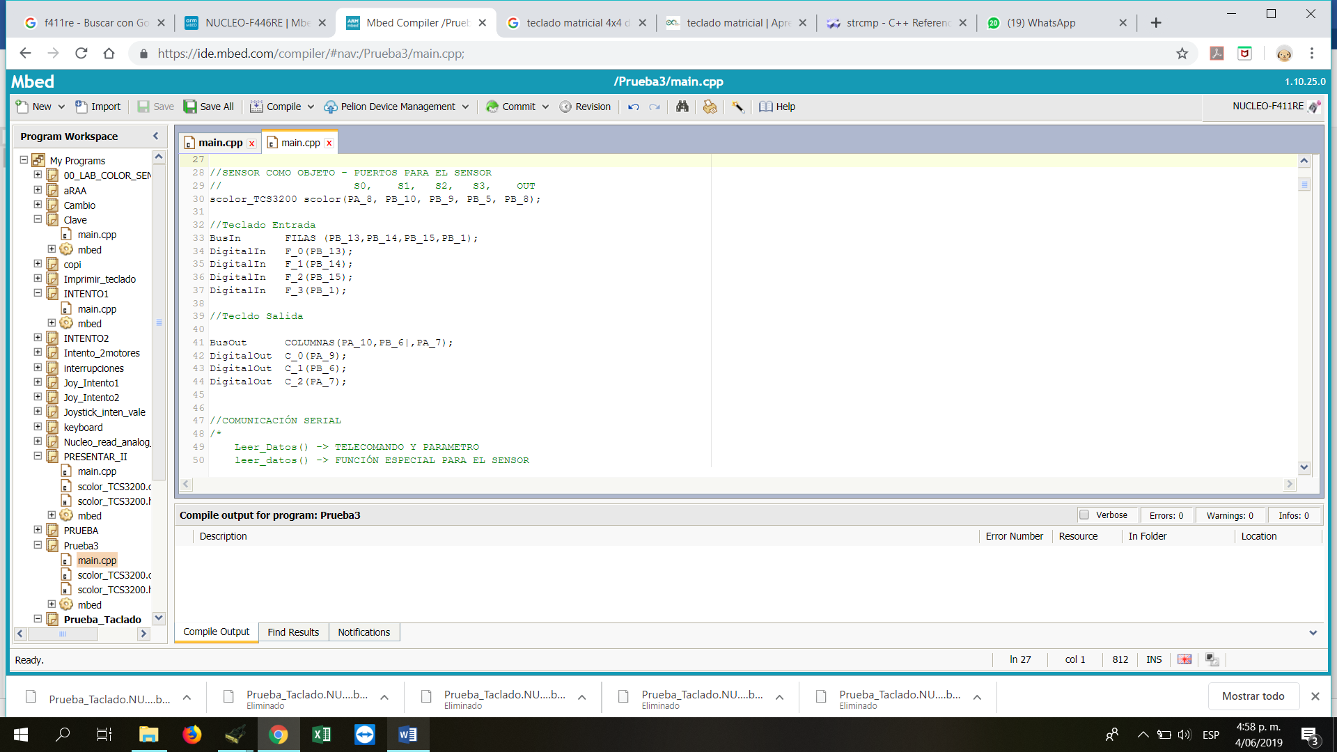The width and height of the screenshot is (1337, 752).
Task: Click the editor horizontal scrollbar track
Action: (x=738, y=484)
